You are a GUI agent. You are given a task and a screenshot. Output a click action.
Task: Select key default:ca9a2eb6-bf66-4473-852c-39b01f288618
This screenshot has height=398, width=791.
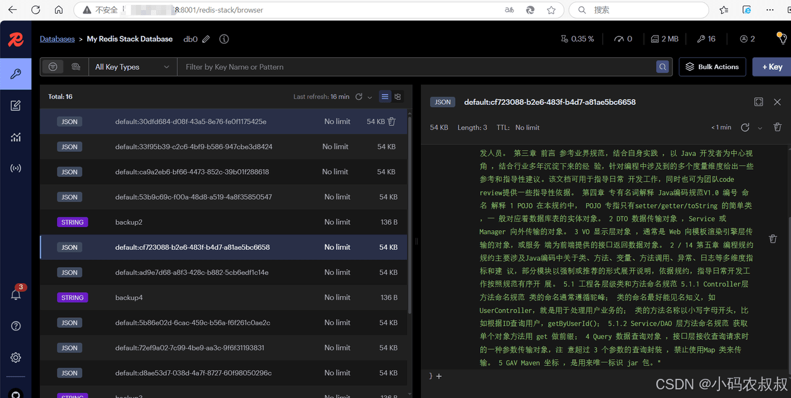[224, 172]
